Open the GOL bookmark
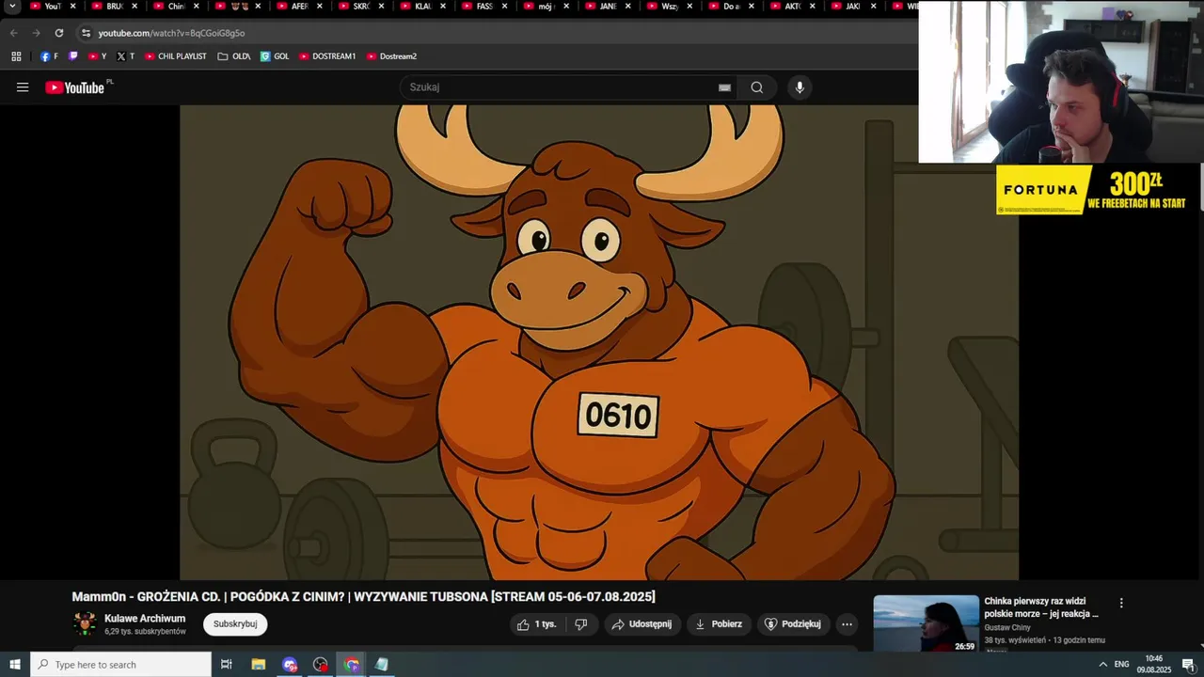Viewport: 1204px width, 677px height. tap(275, 56)
